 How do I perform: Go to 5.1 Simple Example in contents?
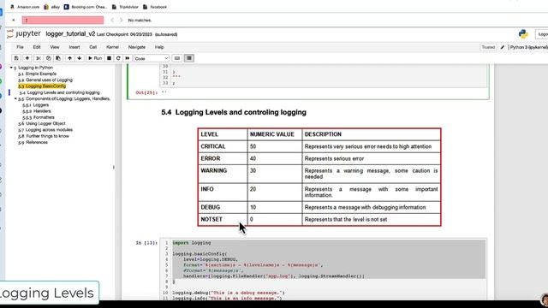pos(37,74)
